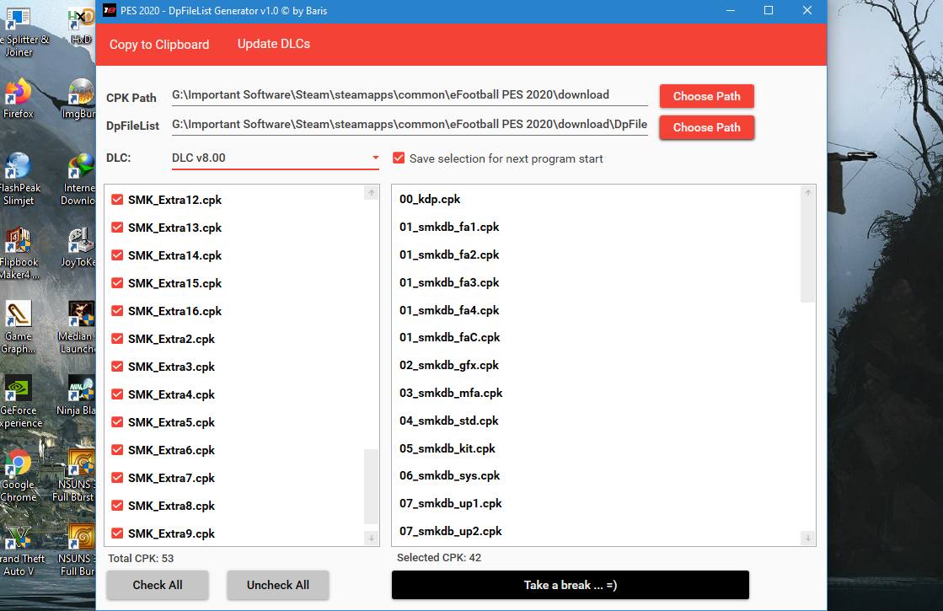Toggle SMK_Extra14.cpk checkbox
This screenshot has width=943, height=611.
point(117,255)
